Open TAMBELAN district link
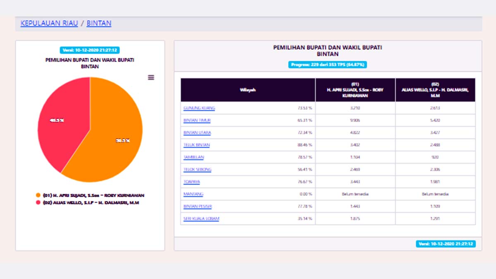The image size is (496, 279). point(193,157)
